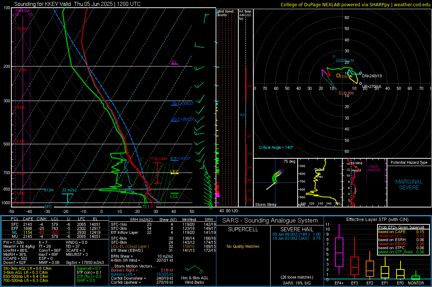Click the sounding title for KKEY 1200 UTC
432x287 pixels.
(x=77, y=4)
